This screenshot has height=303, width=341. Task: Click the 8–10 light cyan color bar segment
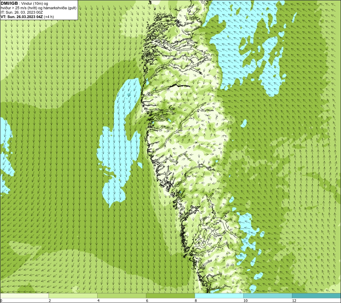pyautogui.click(x=219, y=295)
